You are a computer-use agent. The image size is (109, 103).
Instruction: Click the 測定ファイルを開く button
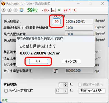click(92, 91)
